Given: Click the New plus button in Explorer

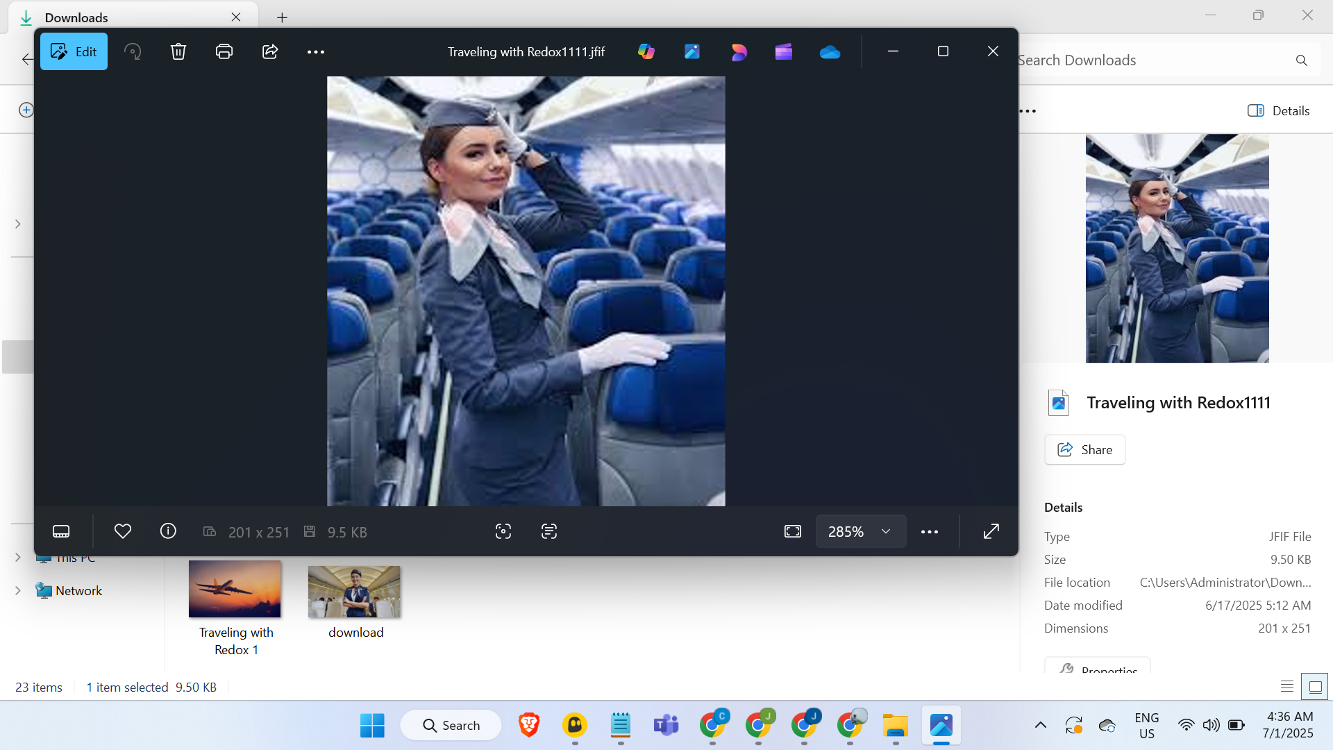Looking at the screenshot, I should 26,110.
